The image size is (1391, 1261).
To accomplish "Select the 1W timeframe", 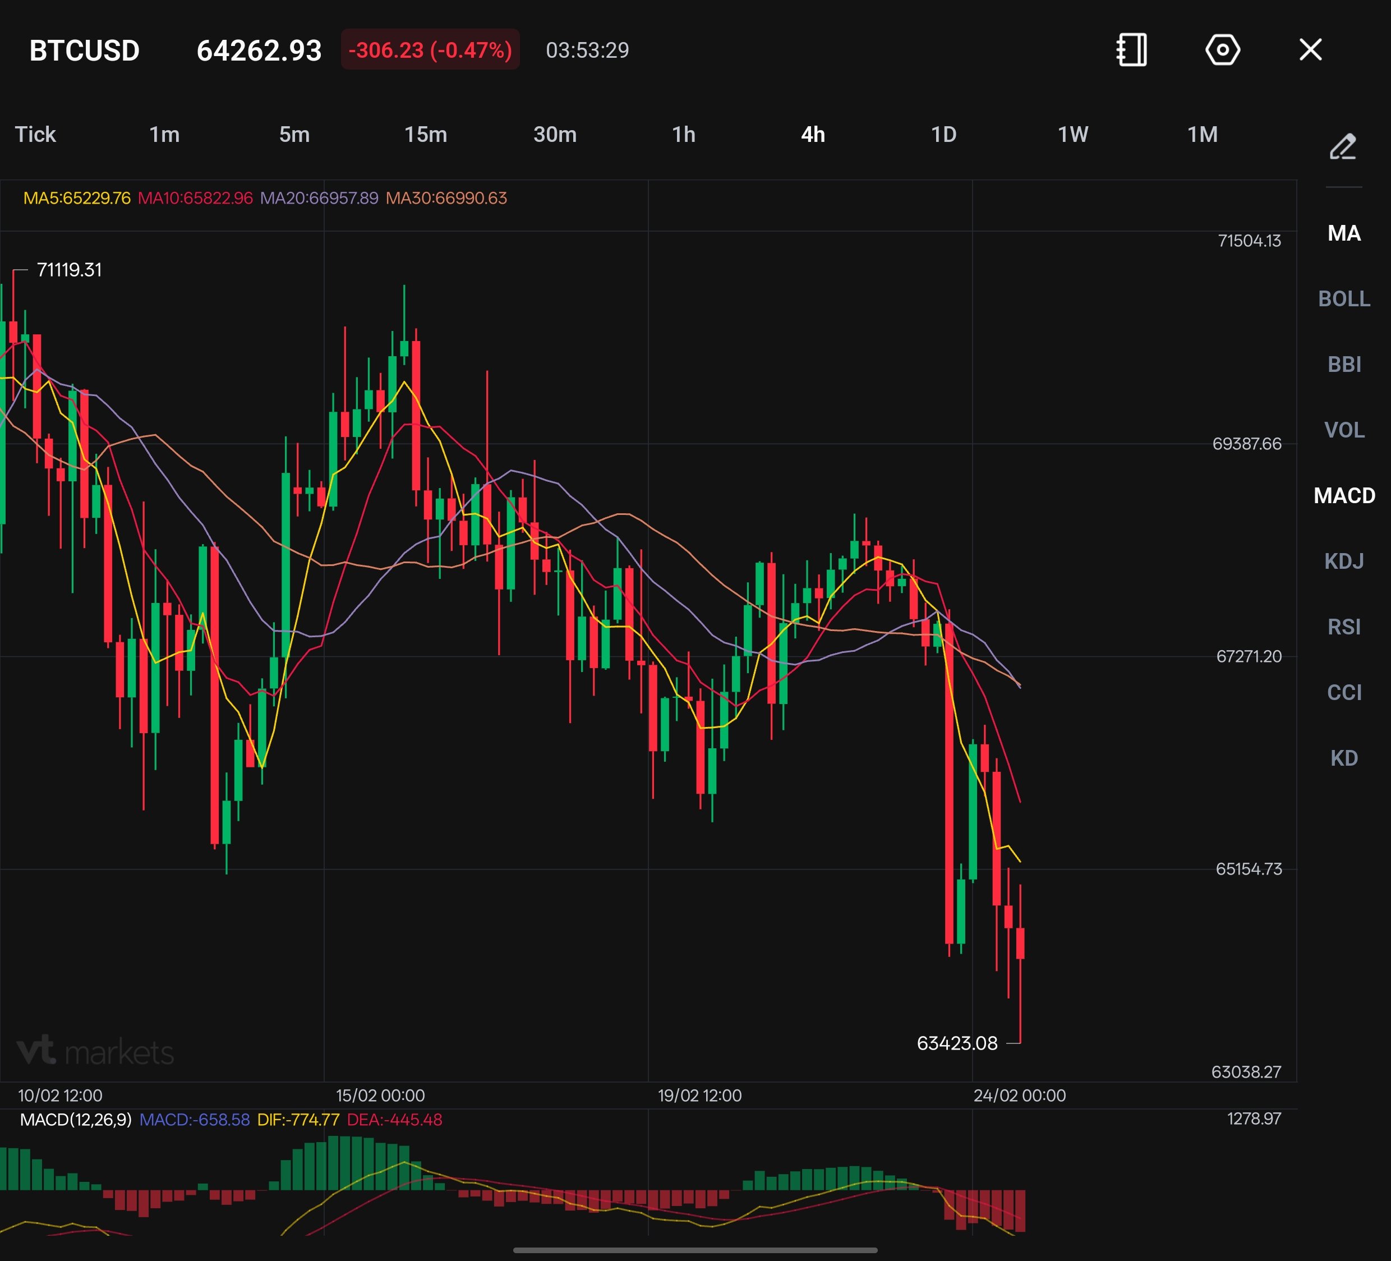I will (1072, 134).
